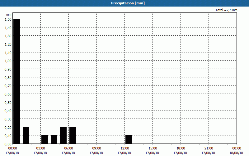Click the 0,20 mm bar starting at 06:00

coord(73,135)
